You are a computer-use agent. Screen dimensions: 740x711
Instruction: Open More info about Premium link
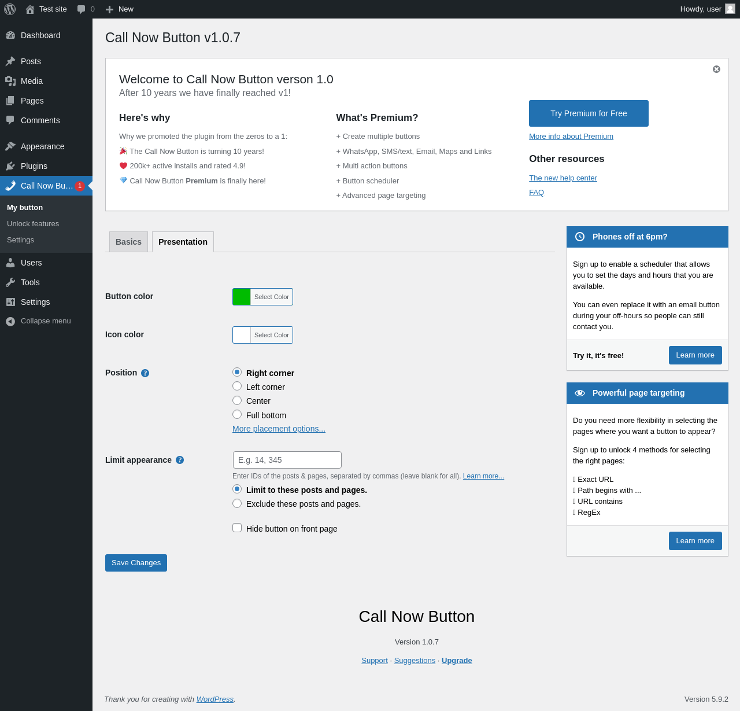point(571,137)
